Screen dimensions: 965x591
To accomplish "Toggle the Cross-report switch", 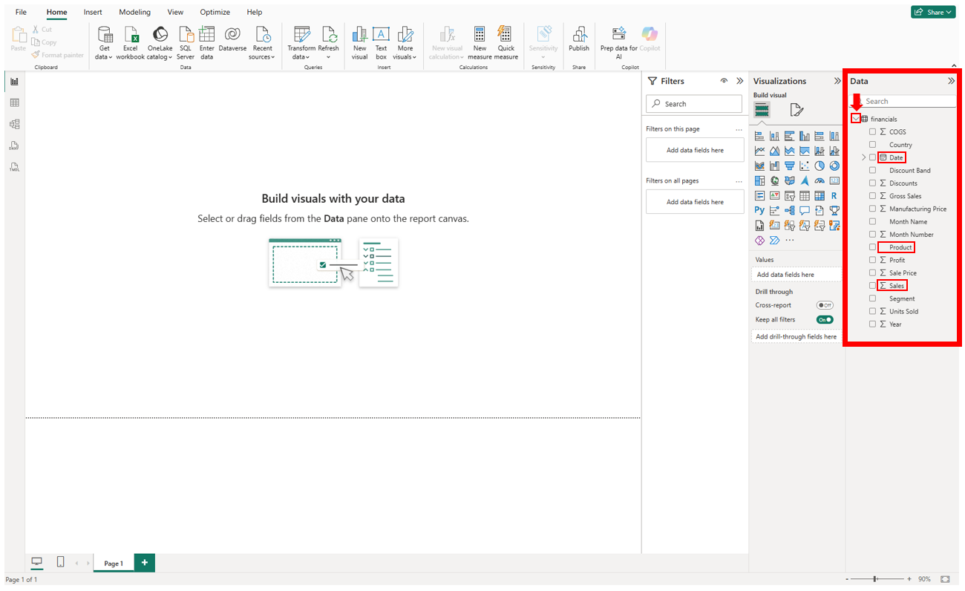I will (x=825, y=305).
